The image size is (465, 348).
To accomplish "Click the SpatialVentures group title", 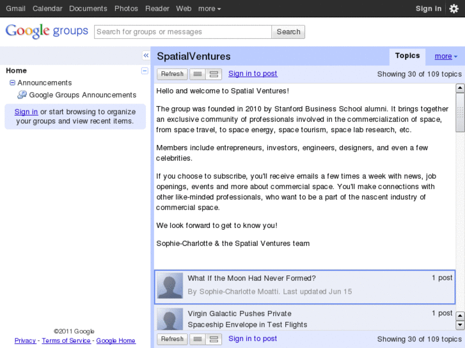I will 194,56.
